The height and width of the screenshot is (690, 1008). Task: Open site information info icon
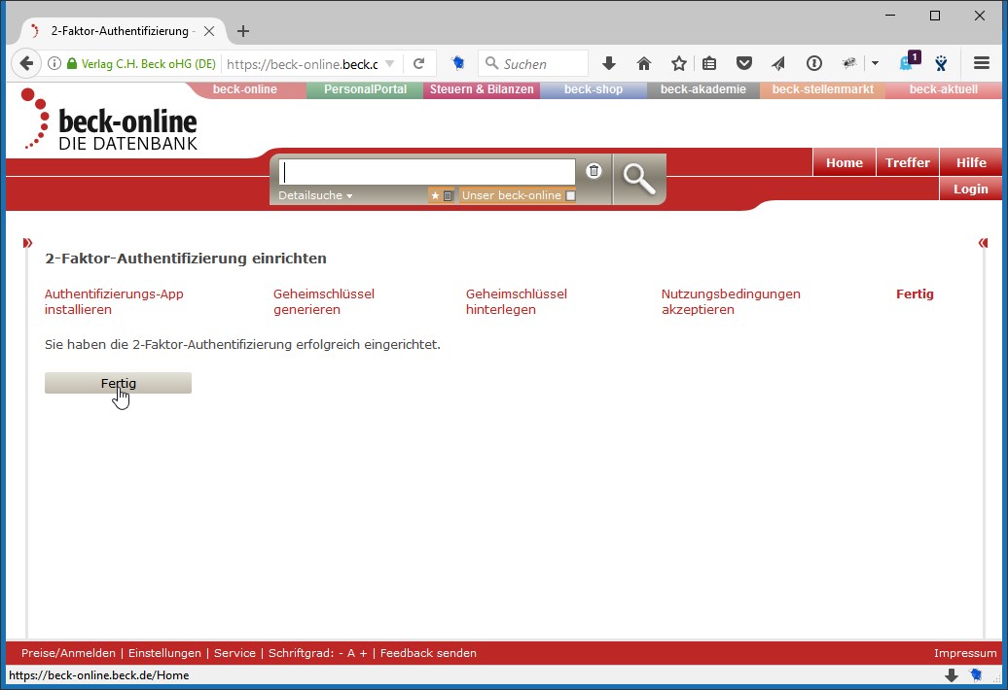click(x=54, y=63)
